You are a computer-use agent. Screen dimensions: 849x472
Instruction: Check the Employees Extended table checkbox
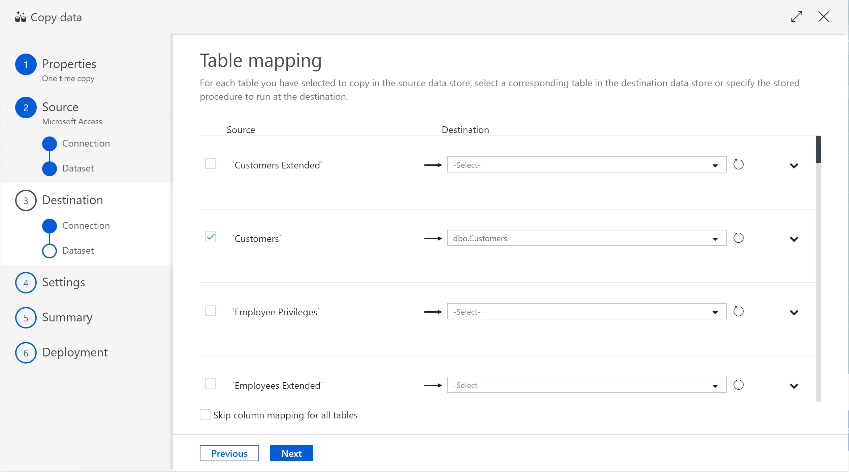[211, 384]
